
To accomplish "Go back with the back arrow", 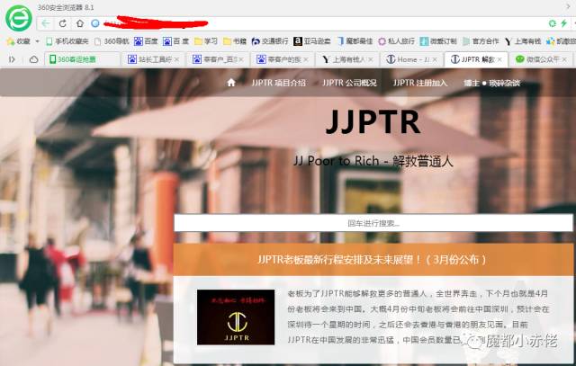I will click(46, 23).
